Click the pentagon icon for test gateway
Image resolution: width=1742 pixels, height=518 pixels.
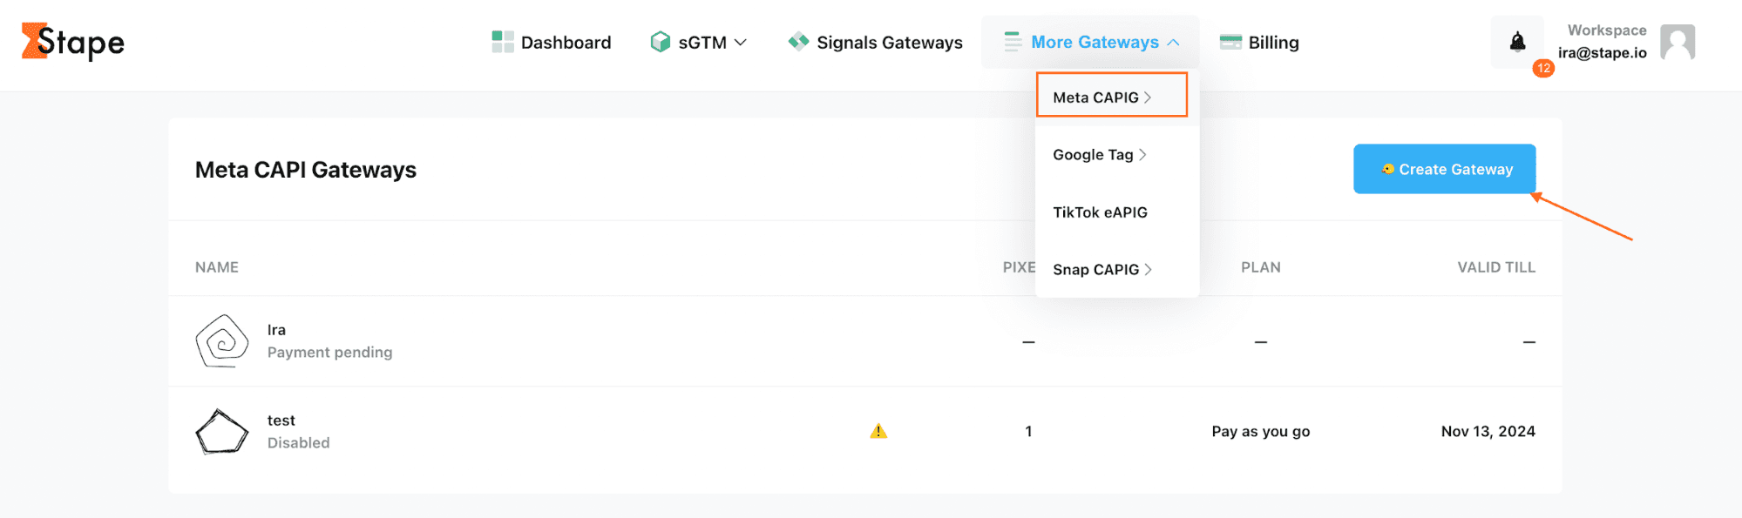click(x=222, y=432)
